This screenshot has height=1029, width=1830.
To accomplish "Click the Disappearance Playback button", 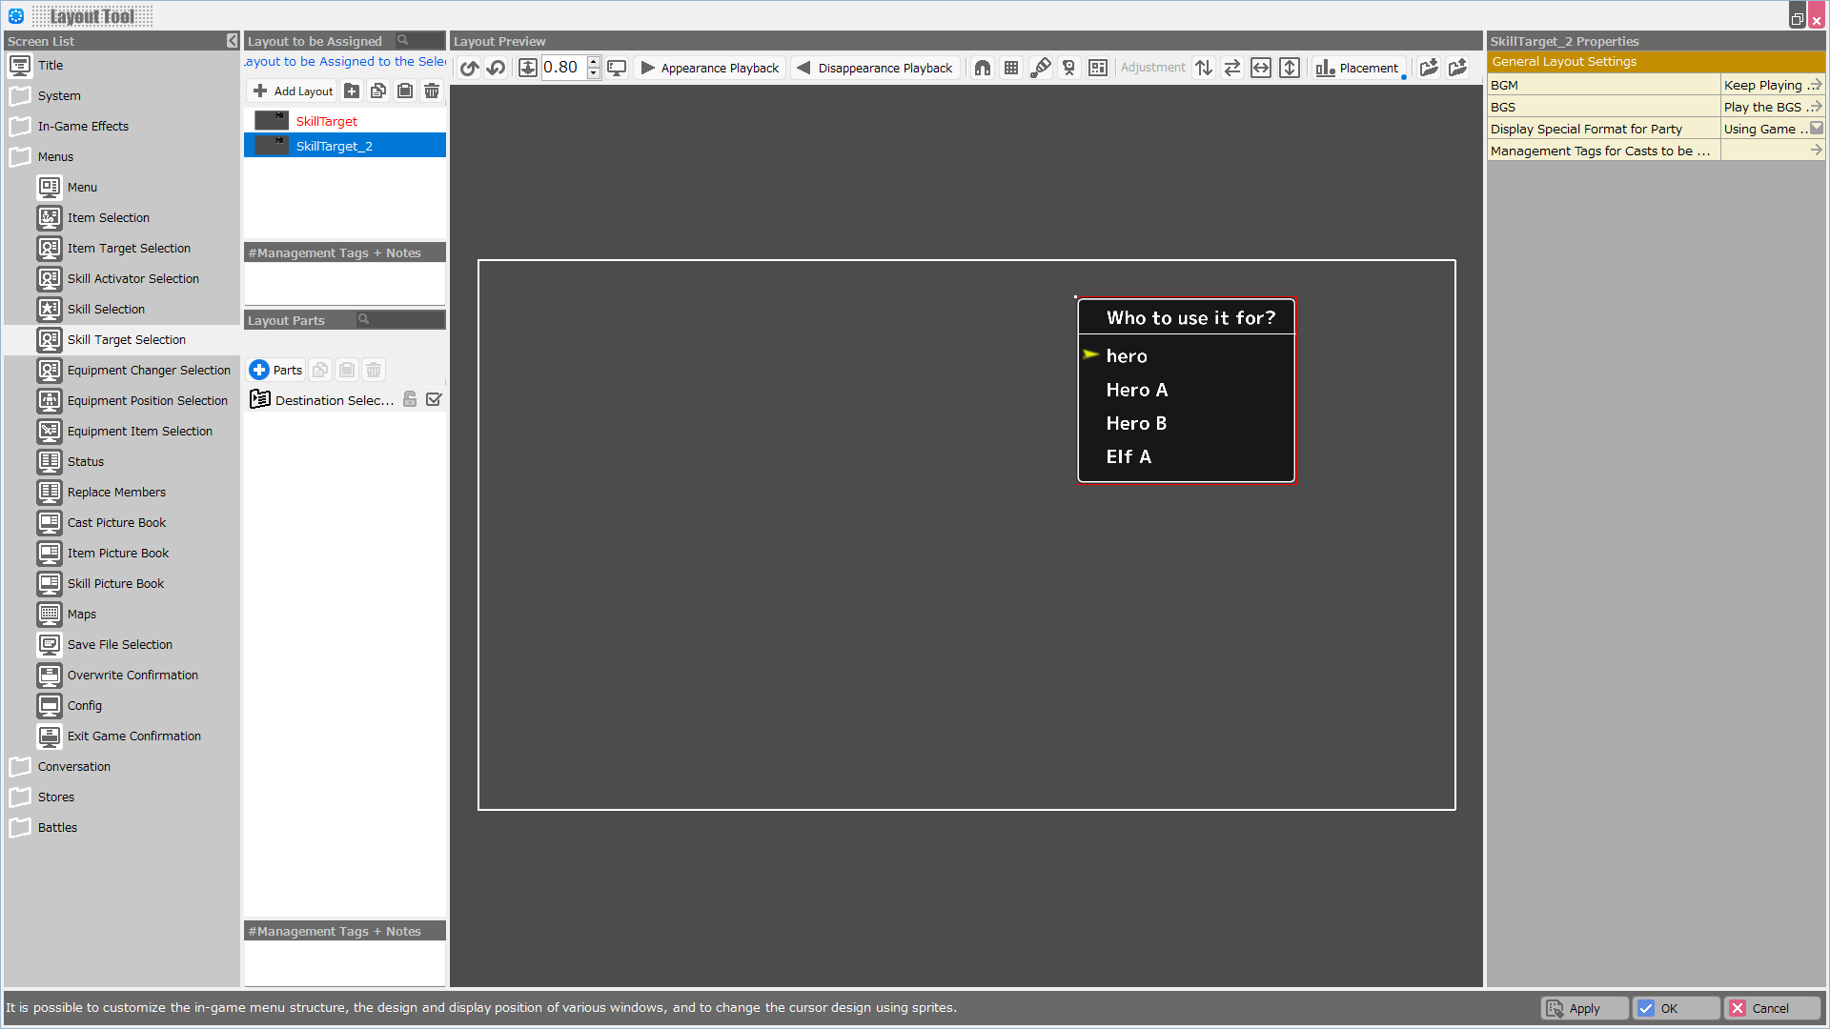I will click(872, 68).
